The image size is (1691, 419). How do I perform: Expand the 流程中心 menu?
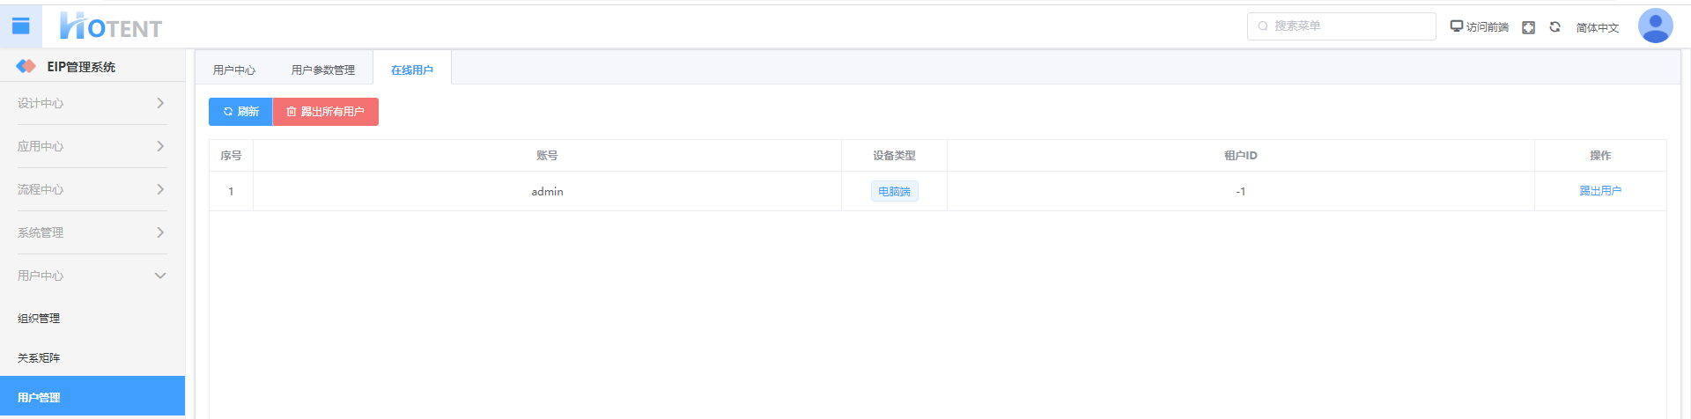tap(92, 189)
